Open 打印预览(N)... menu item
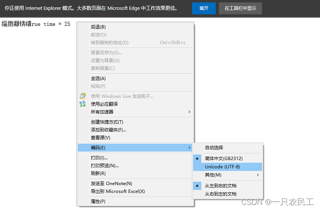 pyautogui.click(x=135, y=166)
